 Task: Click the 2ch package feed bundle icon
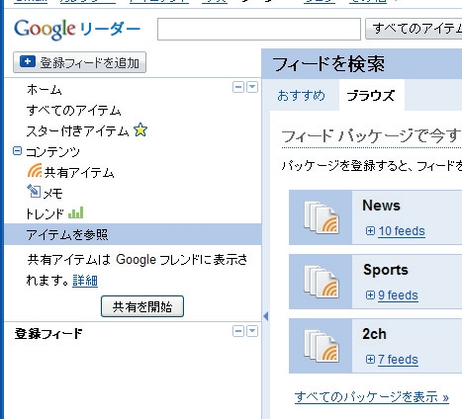pyautogui.click(x=322, y=346)
